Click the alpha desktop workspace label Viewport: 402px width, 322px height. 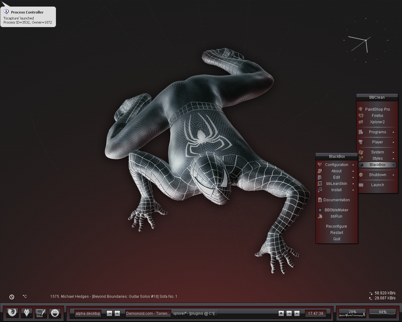(x=88, y=314)
